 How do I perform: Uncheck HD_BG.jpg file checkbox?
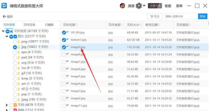(x=64, y=33)
